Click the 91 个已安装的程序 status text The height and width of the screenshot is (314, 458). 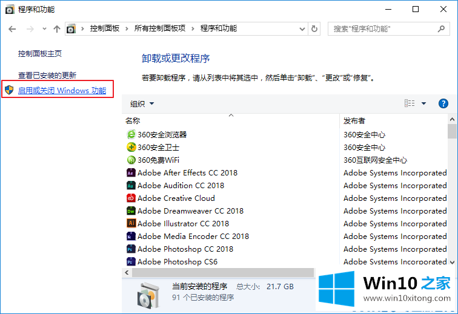coord(203,298)
